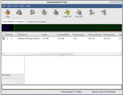This screenshot has width=123, height=95.
Task: Open the View menu
Action: tap(15, 6)
